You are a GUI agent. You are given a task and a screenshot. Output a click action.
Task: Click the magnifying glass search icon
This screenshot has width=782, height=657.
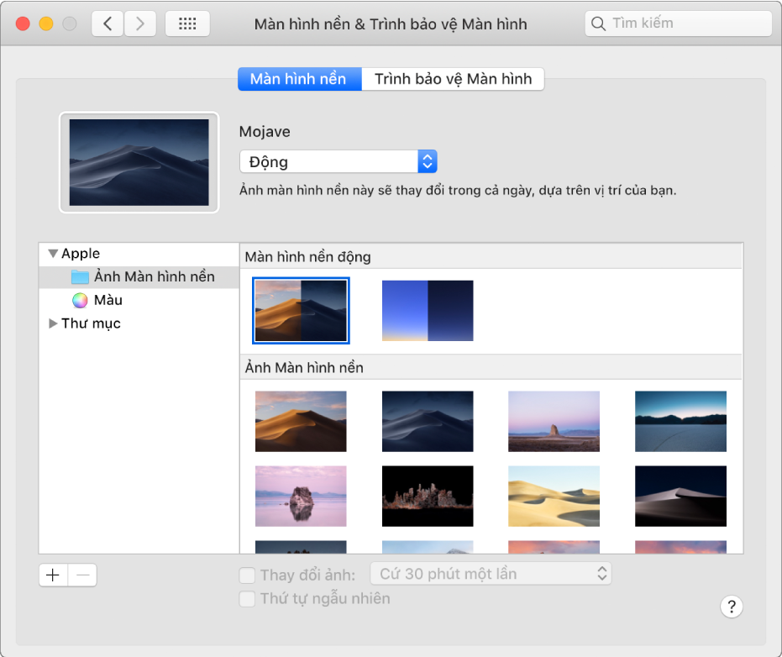pyautogui.click(x=598, y=24)
